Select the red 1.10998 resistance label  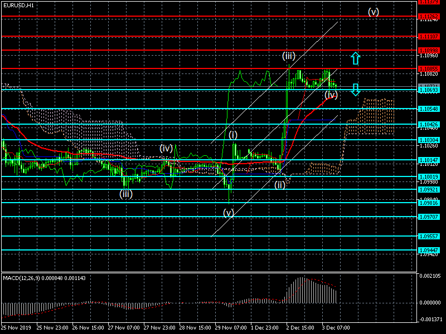(x=429, y=50)
